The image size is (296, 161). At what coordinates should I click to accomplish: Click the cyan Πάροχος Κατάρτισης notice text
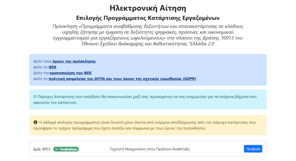(145, 100)
